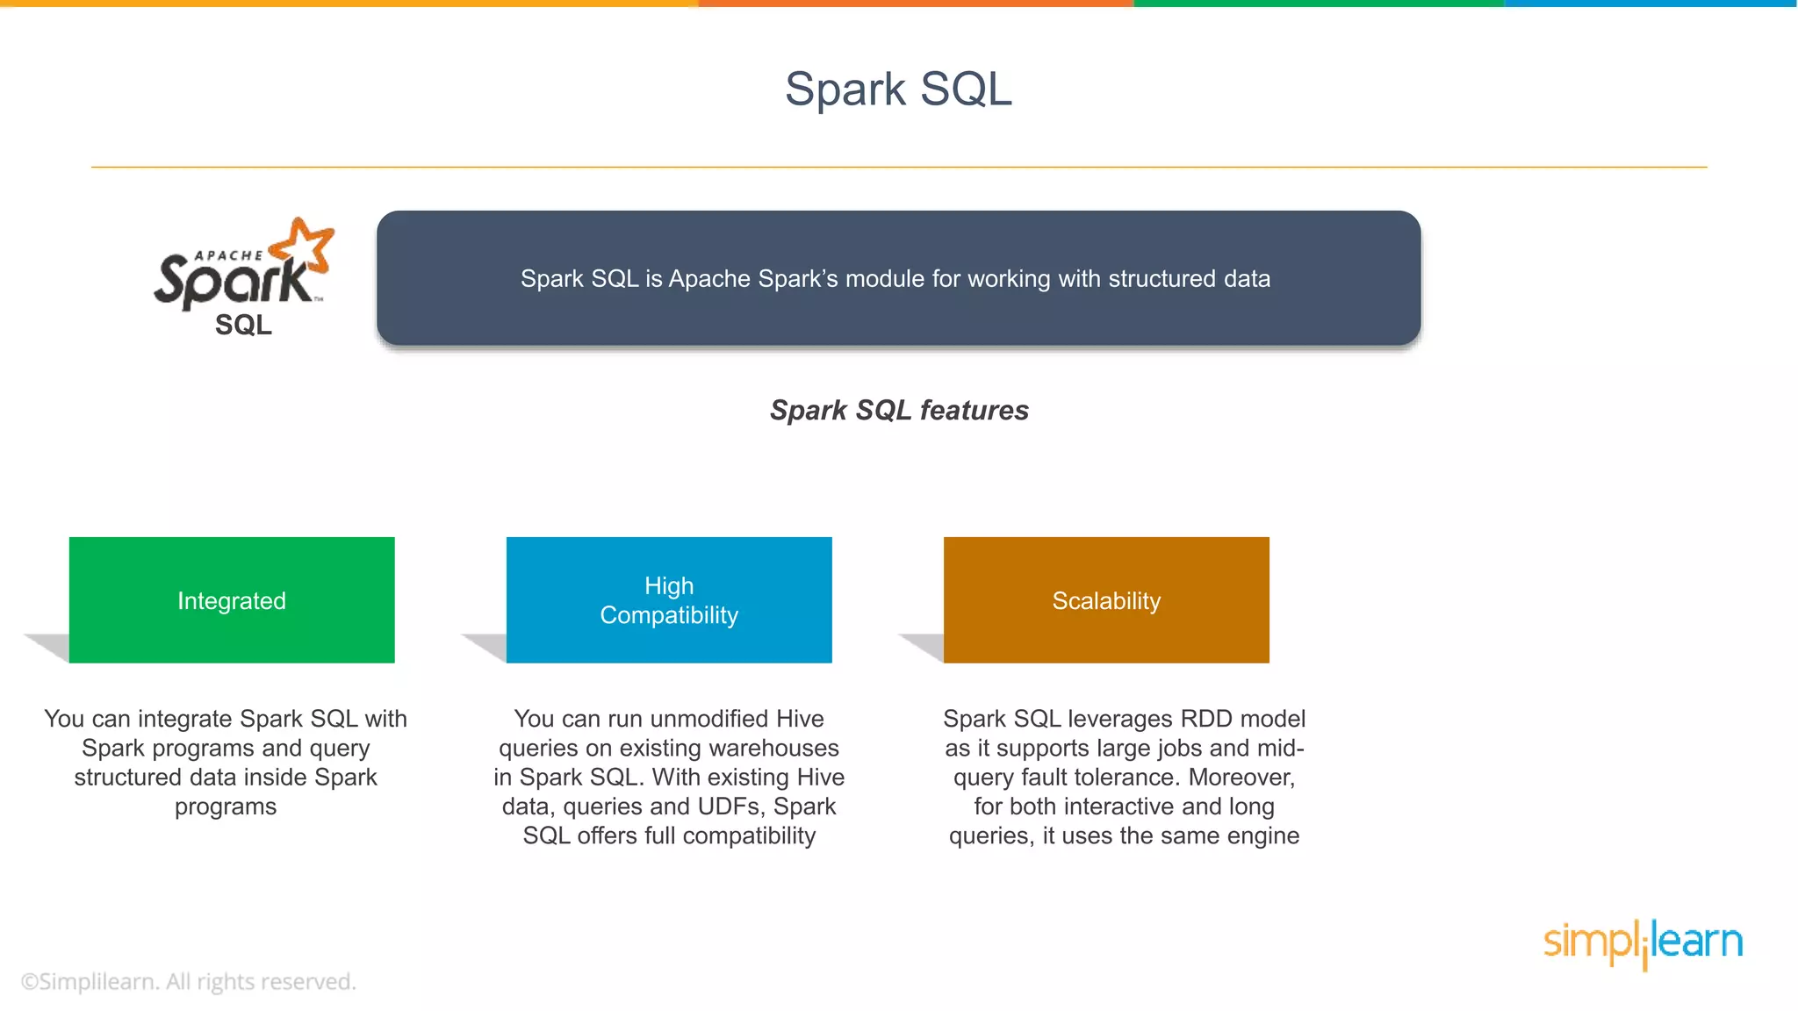Click the 'You can integrate Spark SQL' paragraph
The width and height of the screenshot is (1798, 1011).
[x=226, y=762]
